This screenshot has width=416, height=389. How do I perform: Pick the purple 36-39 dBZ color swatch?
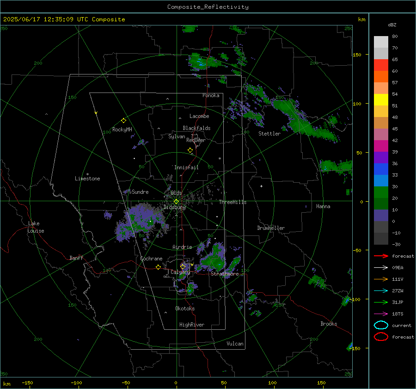[381, 157]
